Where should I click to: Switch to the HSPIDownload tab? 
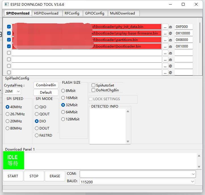[x=46, y=13]
